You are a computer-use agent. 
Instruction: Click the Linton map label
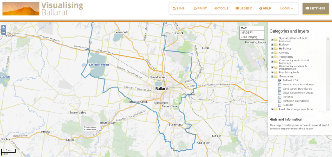tap(70, 140)
